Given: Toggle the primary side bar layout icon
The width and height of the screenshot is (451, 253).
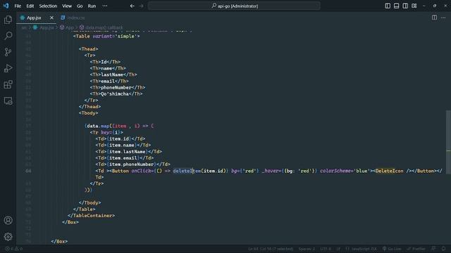Looking at the screenshot, I should pos(388,6).
